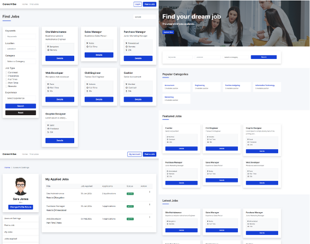Tick the Contract job type checkbox
Image resolution: width=310 pixels, height=244 pixels.
click(6, 73)
